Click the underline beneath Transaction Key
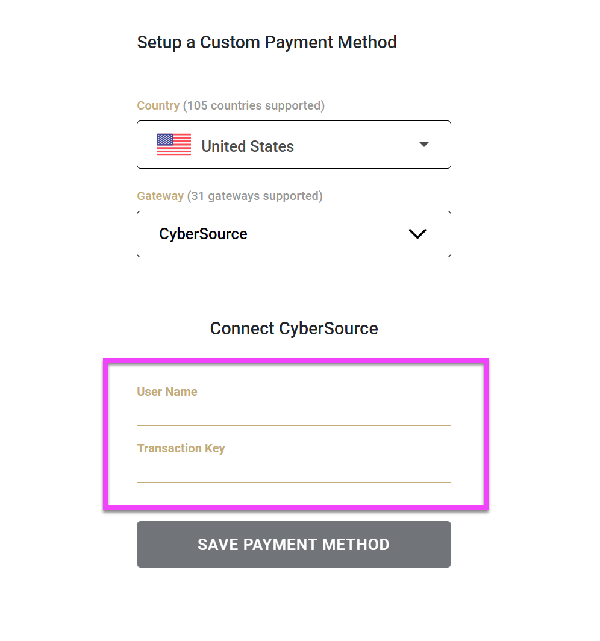This screenshot has height=641, width=600. pyautogui.click(x=293, y=482)
